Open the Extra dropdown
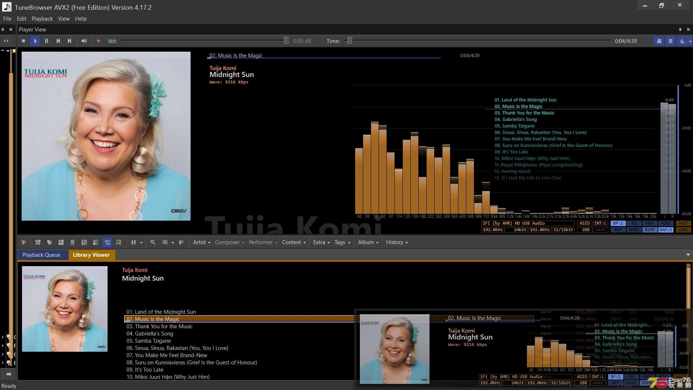The image size is (693, 390). 321,242
